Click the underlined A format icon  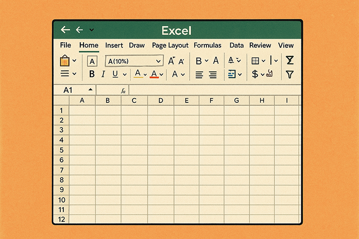point(231,60)
